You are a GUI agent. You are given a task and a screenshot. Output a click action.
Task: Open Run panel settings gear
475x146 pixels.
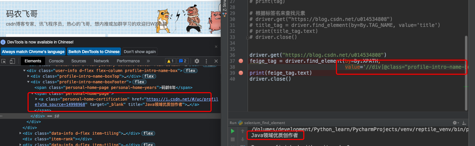455,123
